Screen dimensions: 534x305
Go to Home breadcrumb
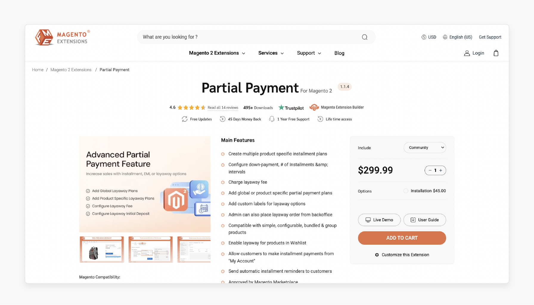tap(38, 70)
